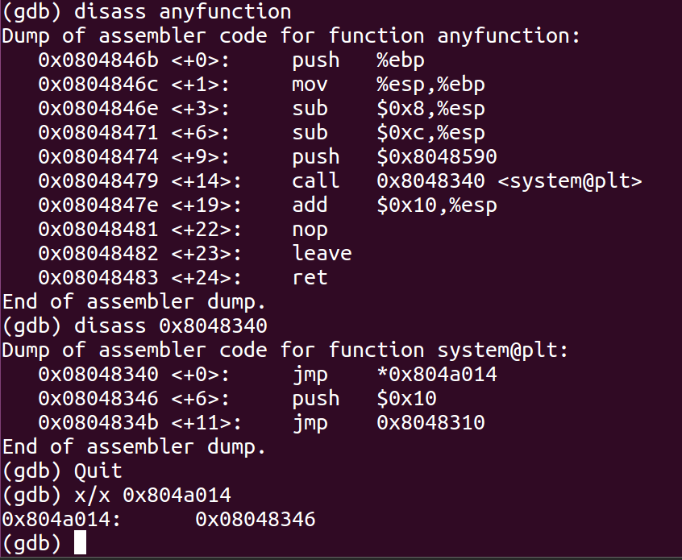Click the push $0x10 instruction
Screen dimensions: 682x560
click(364, 399)
